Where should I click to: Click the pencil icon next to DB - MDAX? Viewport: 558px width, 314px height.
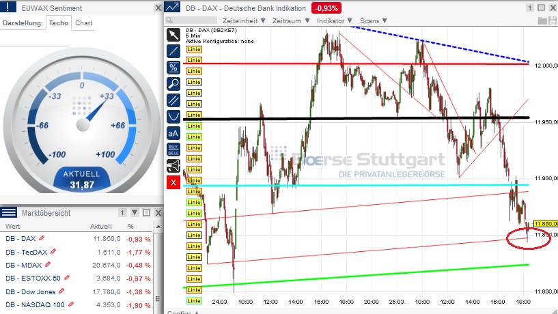pos(48,264)
